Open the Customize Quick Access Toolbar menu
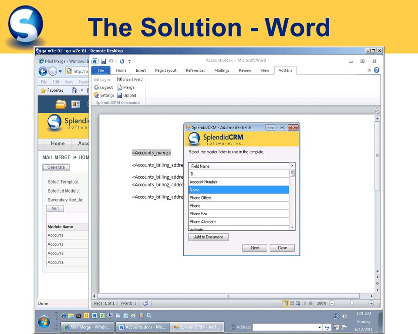 coord(130,61)
